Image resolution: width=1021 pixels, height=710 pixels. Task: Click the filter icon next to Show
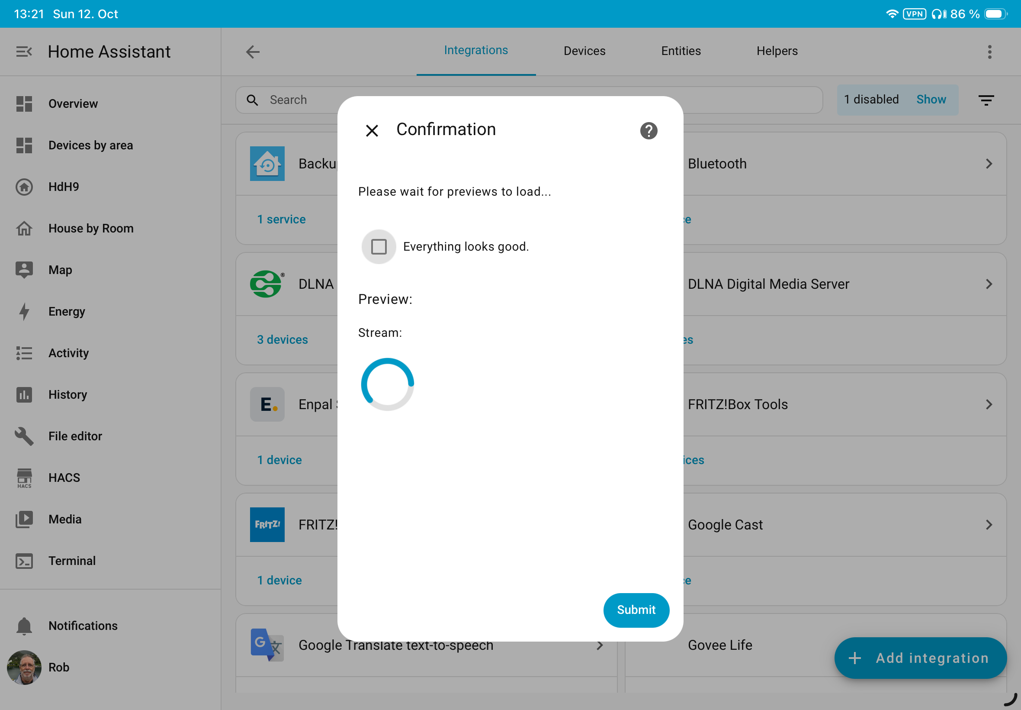986,100
